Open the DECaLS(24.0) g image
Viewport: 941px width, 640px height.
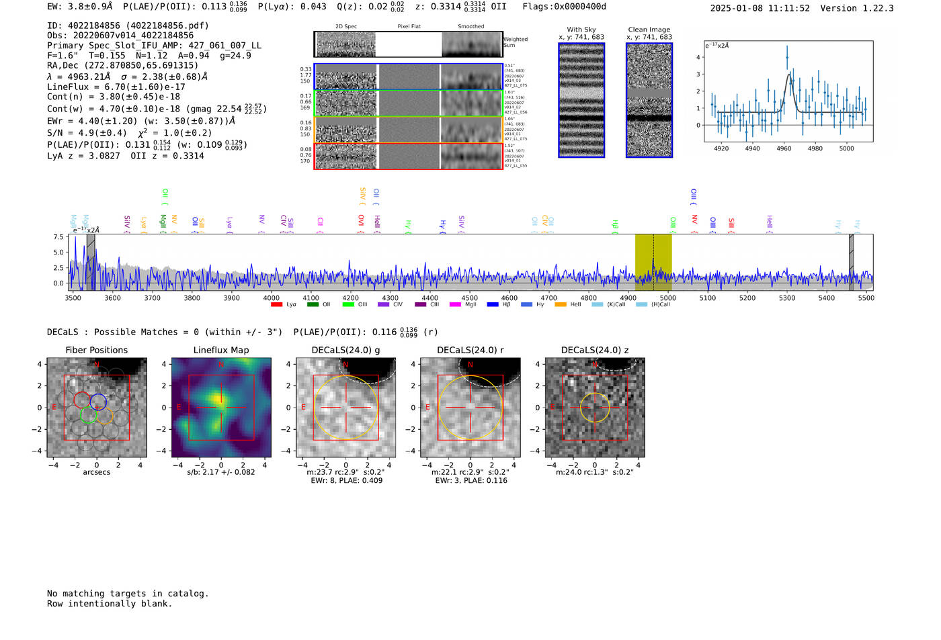pos(345,408)
